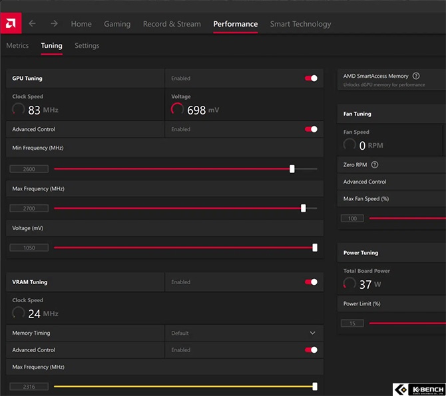Click the Max Frequency slider handle
Screen dimensions: 446x396
tap(304, 208)
